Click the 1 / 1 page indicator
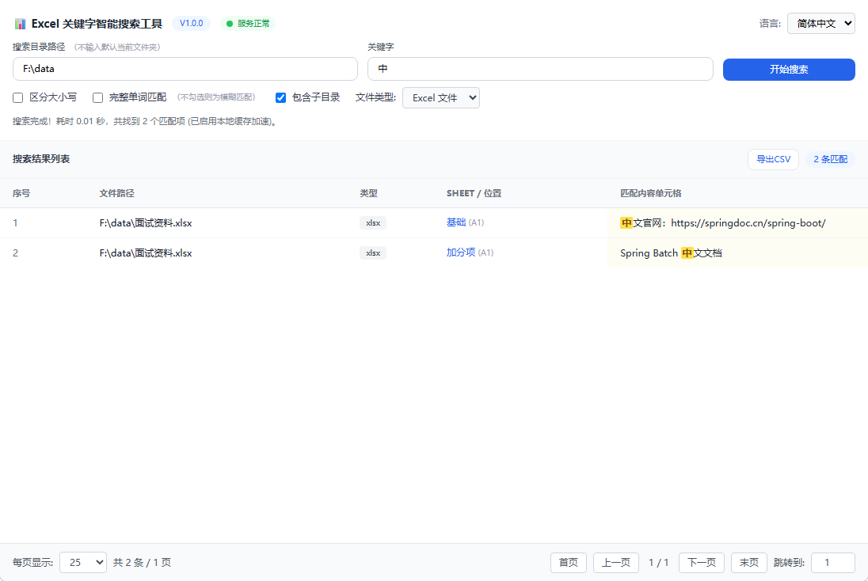868x581 pixels. [x=659, y=562]
